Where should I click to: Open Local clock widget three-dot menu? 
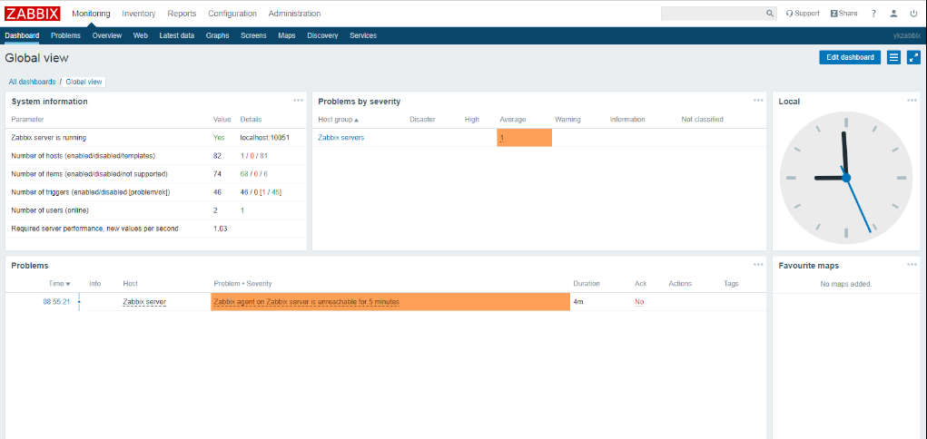pos(912,101)
